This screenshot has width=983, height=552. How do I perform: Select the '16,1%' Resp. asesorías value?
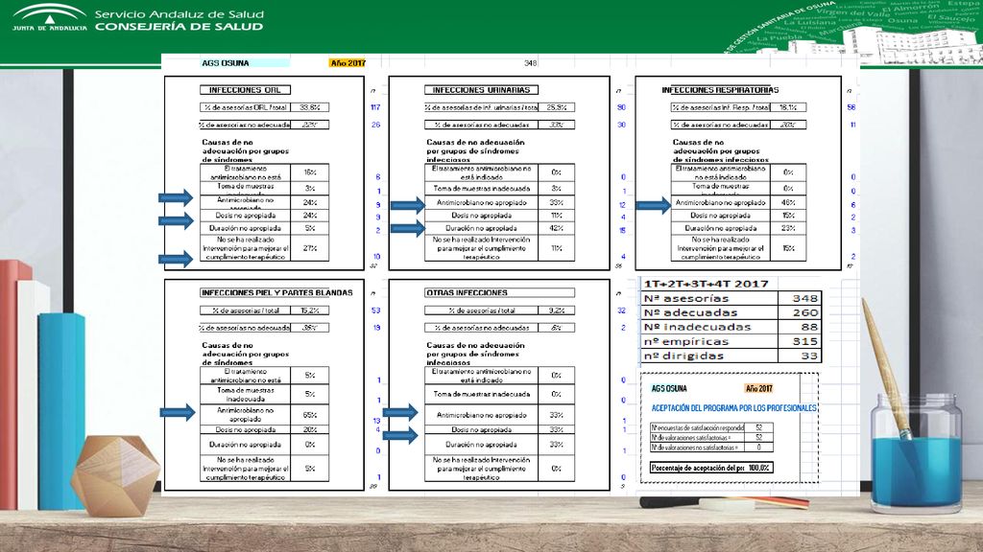point(788,107)
